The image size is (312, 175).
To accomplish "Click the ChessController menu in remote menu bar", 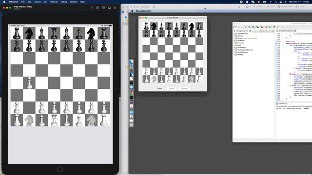I will [143, 11].
